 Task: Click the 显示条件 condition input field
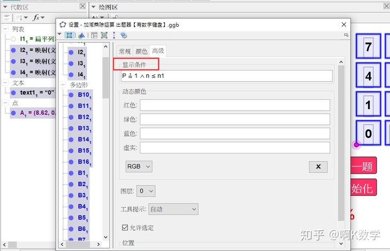pos(226,76)
